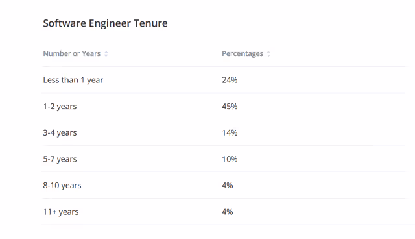Click the Number or Years header
Viewport: 415px width, 239px height.
pos(72,53)
